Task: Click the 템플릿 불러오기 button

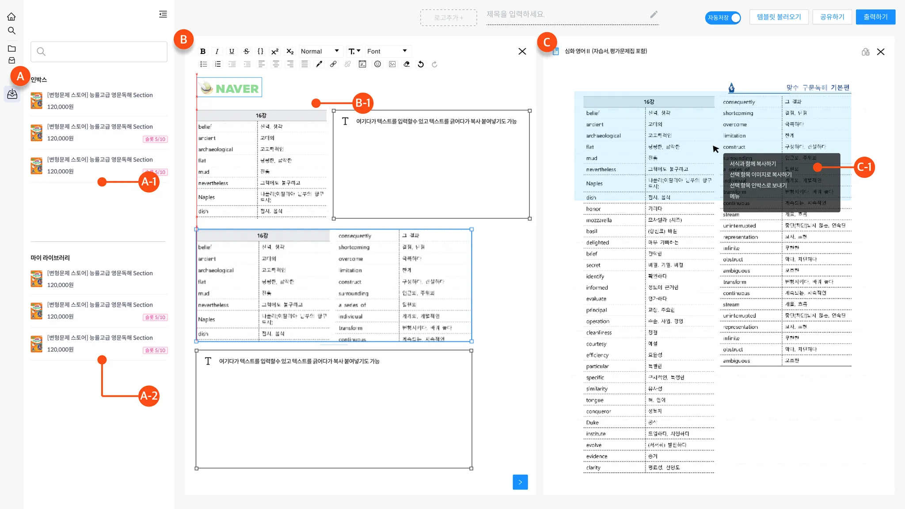Action: click(x=779, y=17)
